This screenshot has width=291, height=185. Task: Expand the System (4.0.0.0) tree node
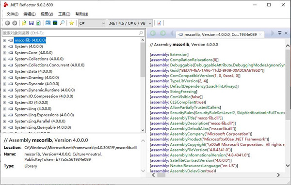point(5,46)
